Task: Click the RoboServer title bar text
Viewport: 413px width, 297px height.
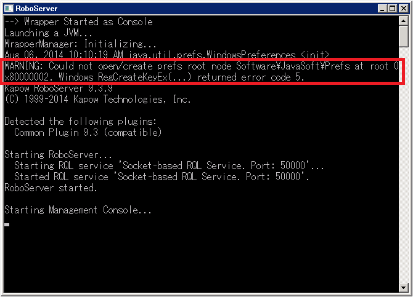Action: 36,8
